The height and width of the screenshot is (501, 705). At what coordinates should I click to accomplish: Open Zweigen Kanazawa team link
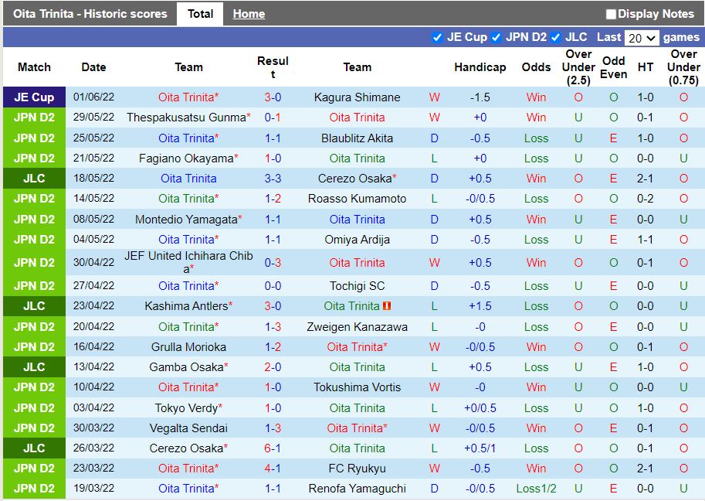[x=357, y=327]
